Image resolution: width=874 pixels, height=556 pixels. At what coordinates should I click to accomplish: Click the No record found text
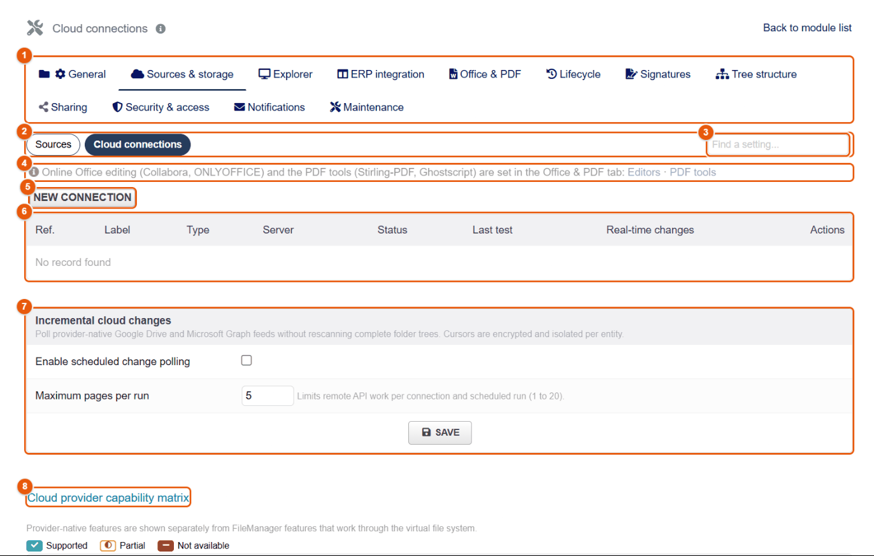coord(73,262)
